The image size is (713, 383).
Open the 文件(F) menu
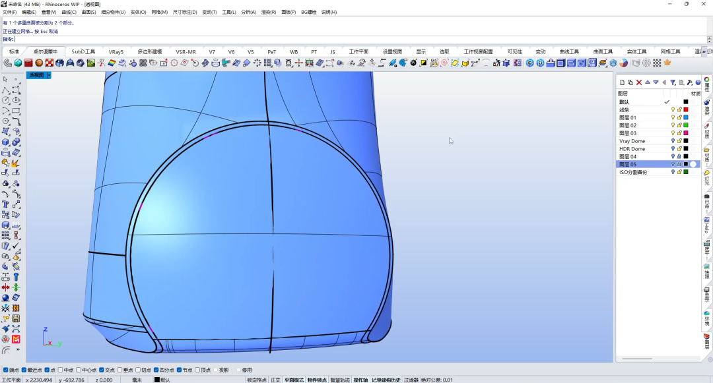(9, 13)
